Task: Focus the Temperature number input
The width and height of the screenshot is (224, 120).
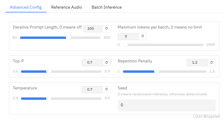Action: coord(92,89)
